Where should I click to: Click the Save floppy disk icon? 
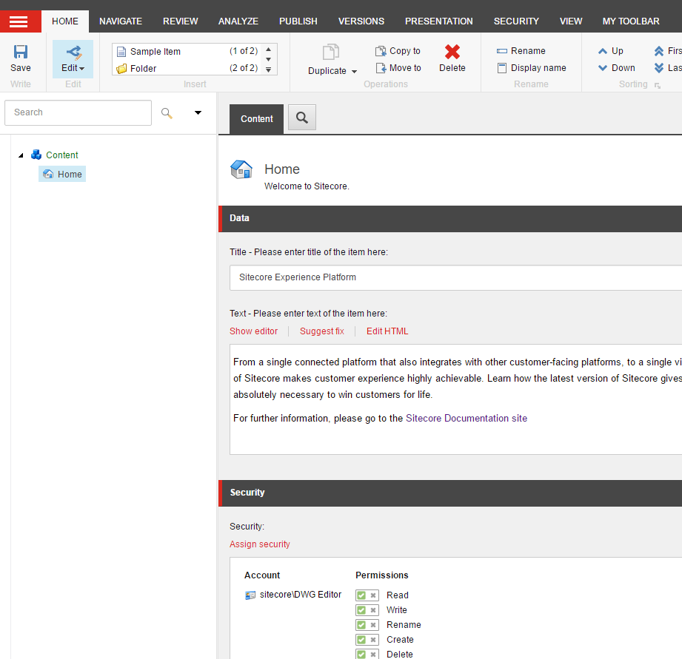(21, 52)
